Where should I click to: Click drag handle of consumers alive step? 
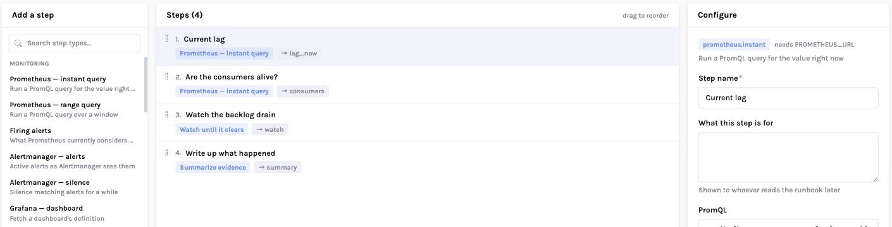point(166,76)
